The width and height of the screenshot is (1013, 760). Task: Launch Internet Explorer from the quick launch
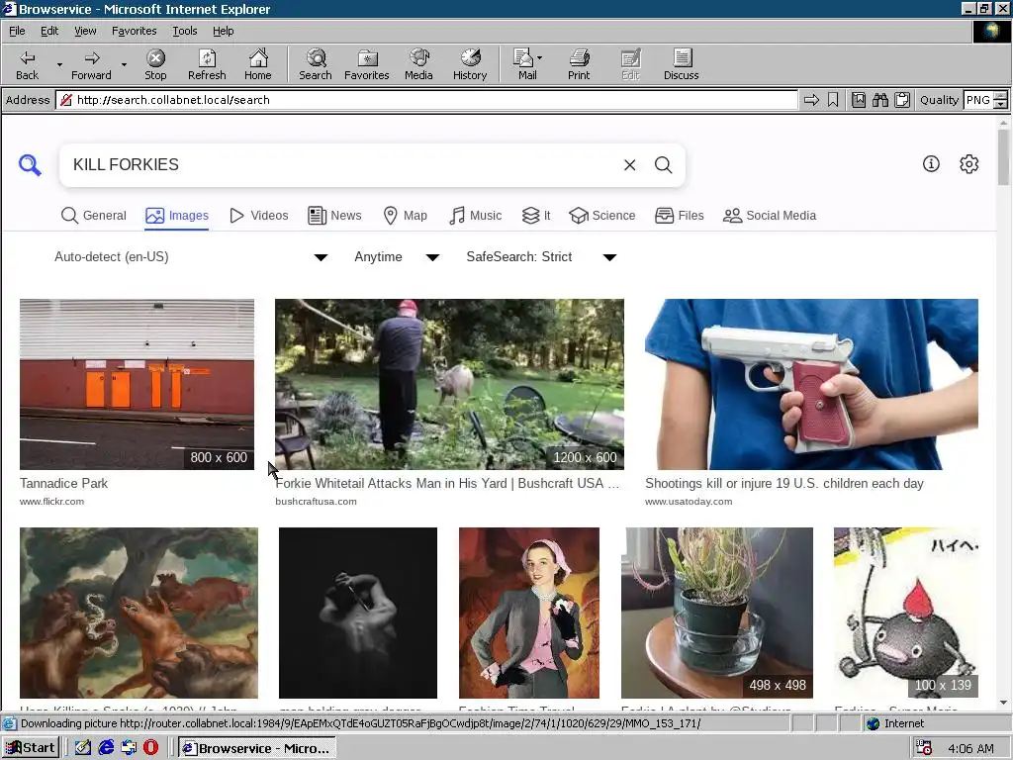click(106, 748)
